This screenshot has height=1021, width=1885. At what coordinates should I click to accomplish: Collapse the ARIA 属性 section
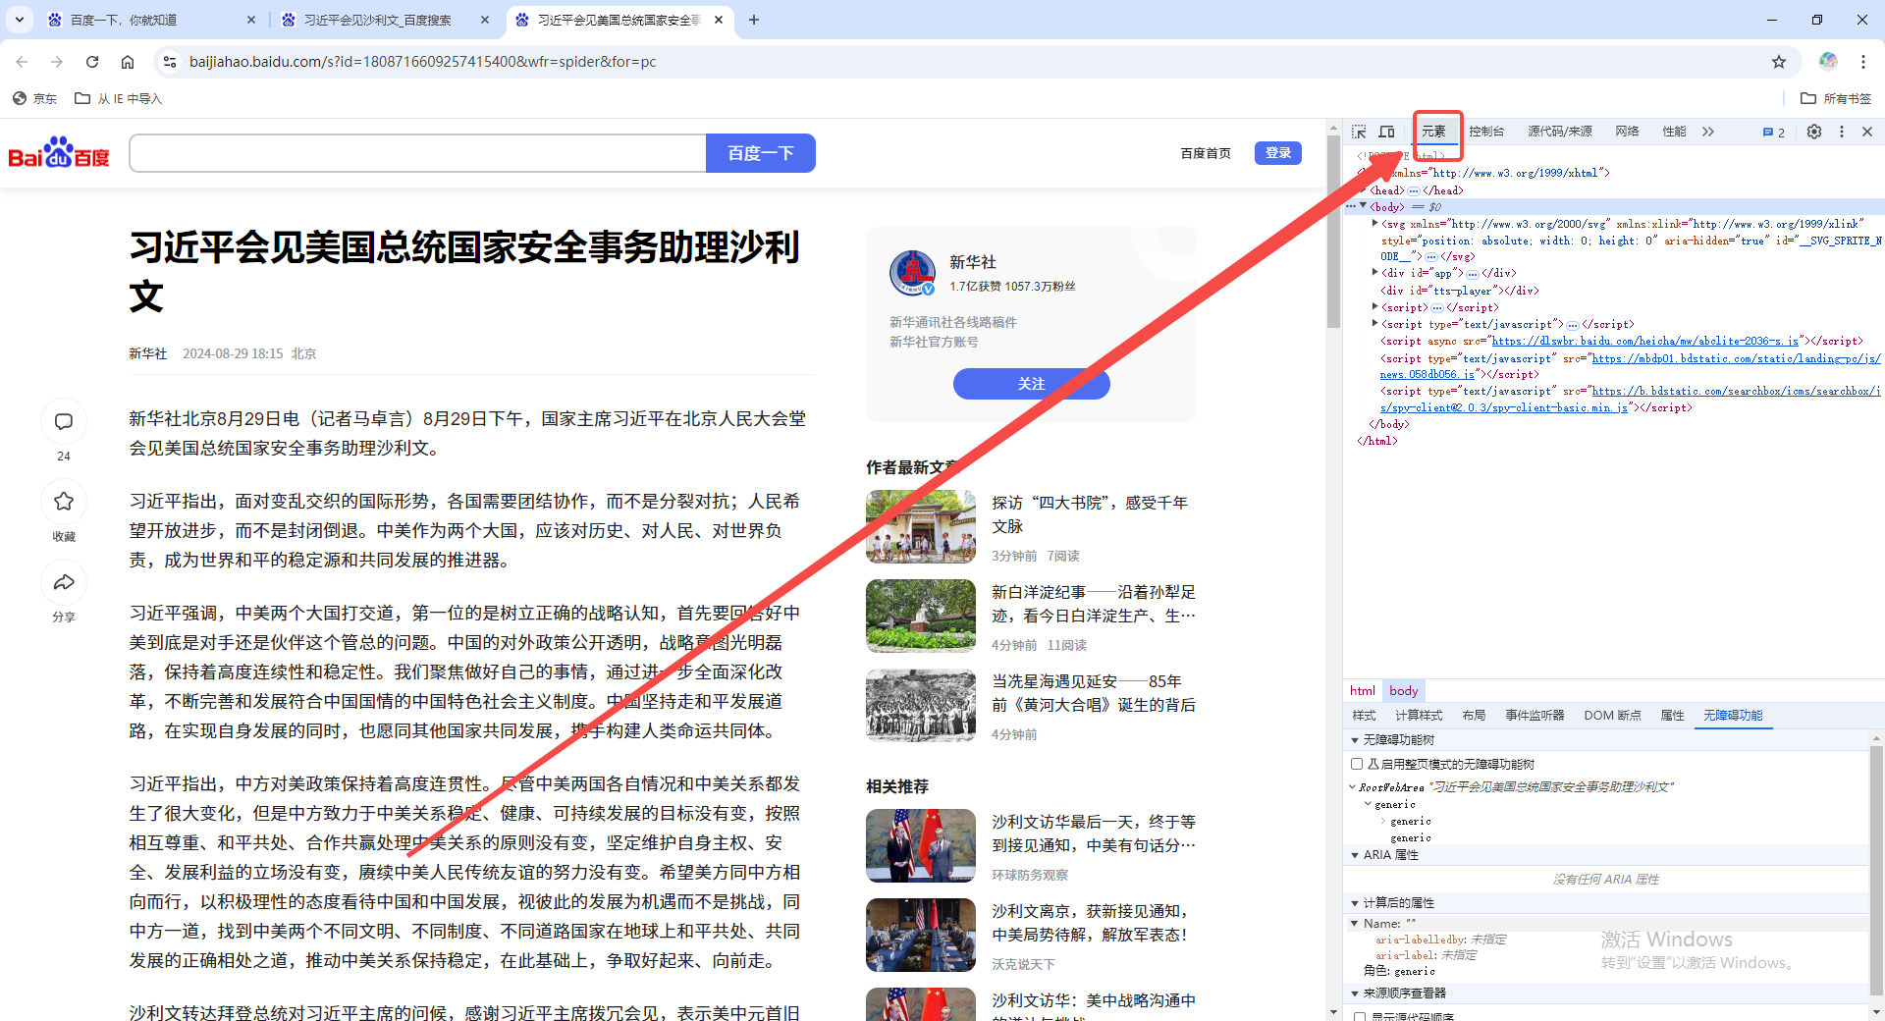pyautogui.click(x=1355, y=855)
